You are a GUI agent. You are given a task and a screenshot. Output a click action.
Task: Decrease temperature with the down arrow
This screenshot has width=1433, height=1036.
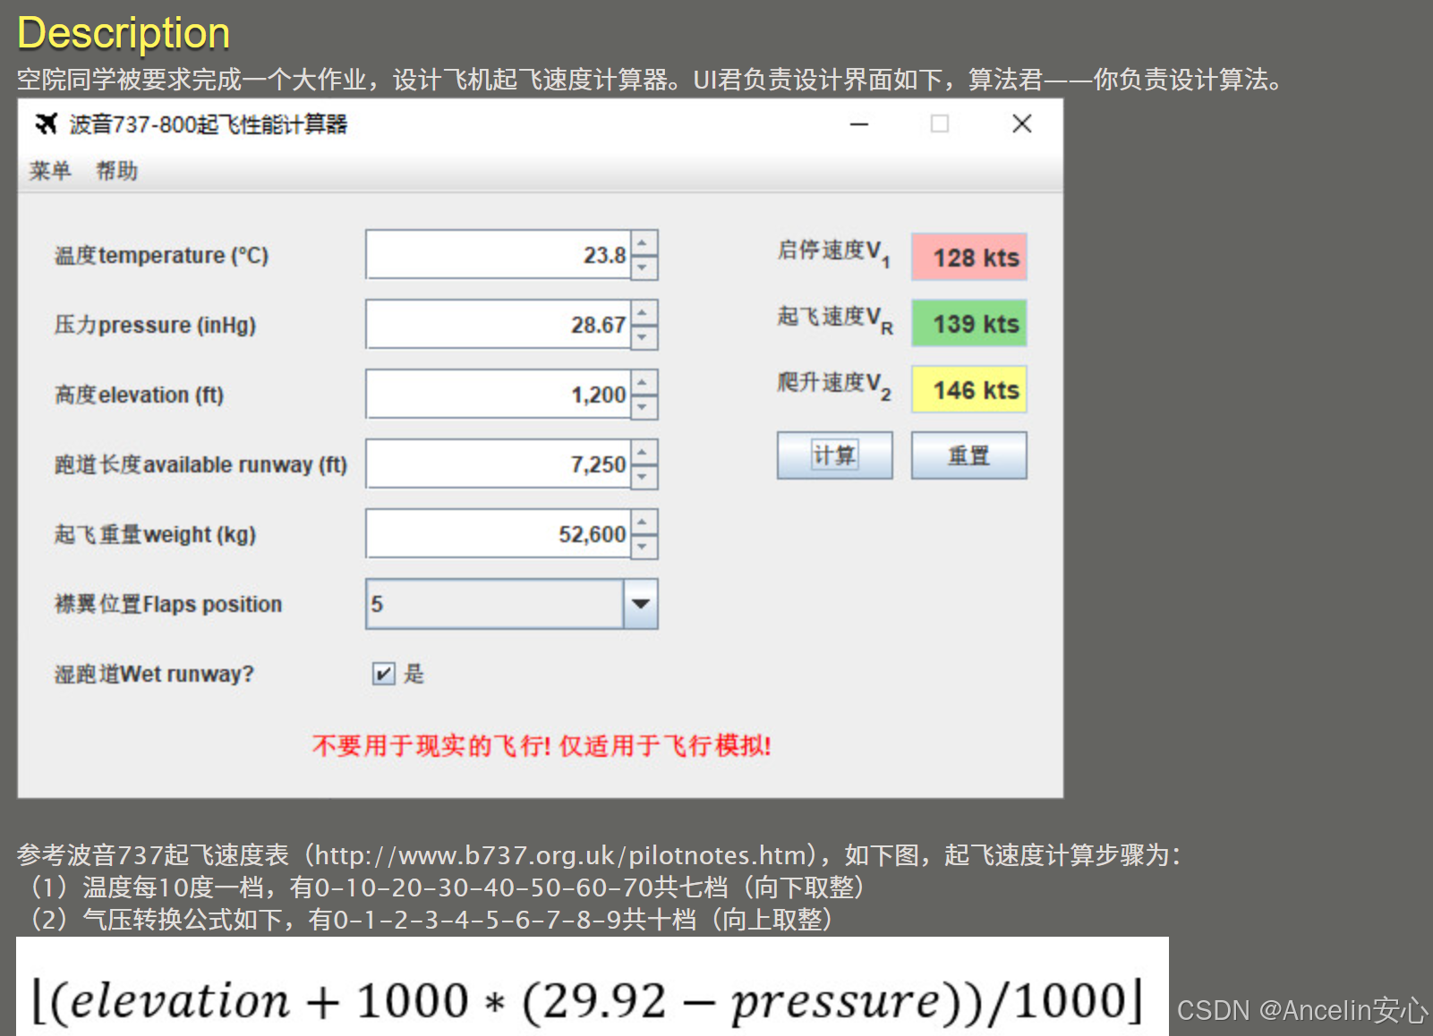point(644,267)
